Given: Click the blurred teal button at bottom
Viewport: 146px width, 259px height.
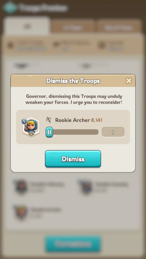Looking at the screenshot, I should point(73,244).
